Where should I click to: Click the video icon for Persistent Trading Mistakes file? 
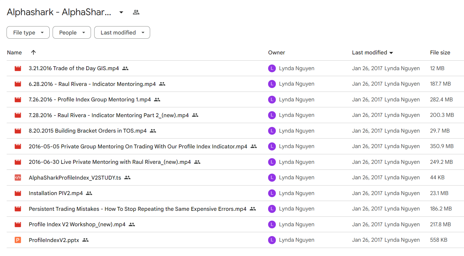coord(18,209)
